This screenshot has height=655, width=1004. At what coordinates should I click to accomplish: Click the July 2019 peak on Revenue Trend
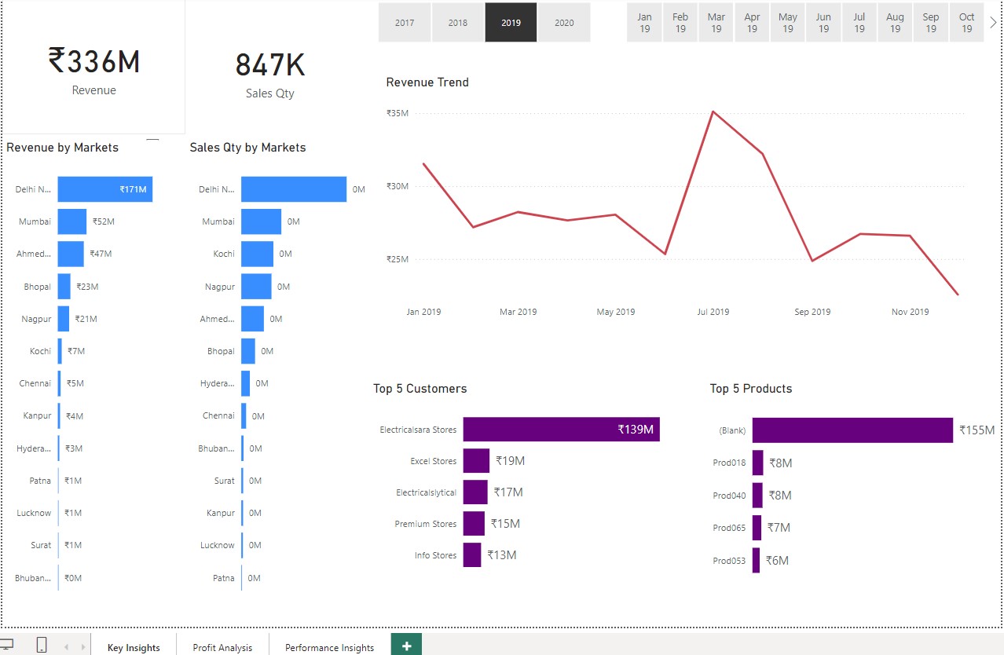[x=713, y=112]
